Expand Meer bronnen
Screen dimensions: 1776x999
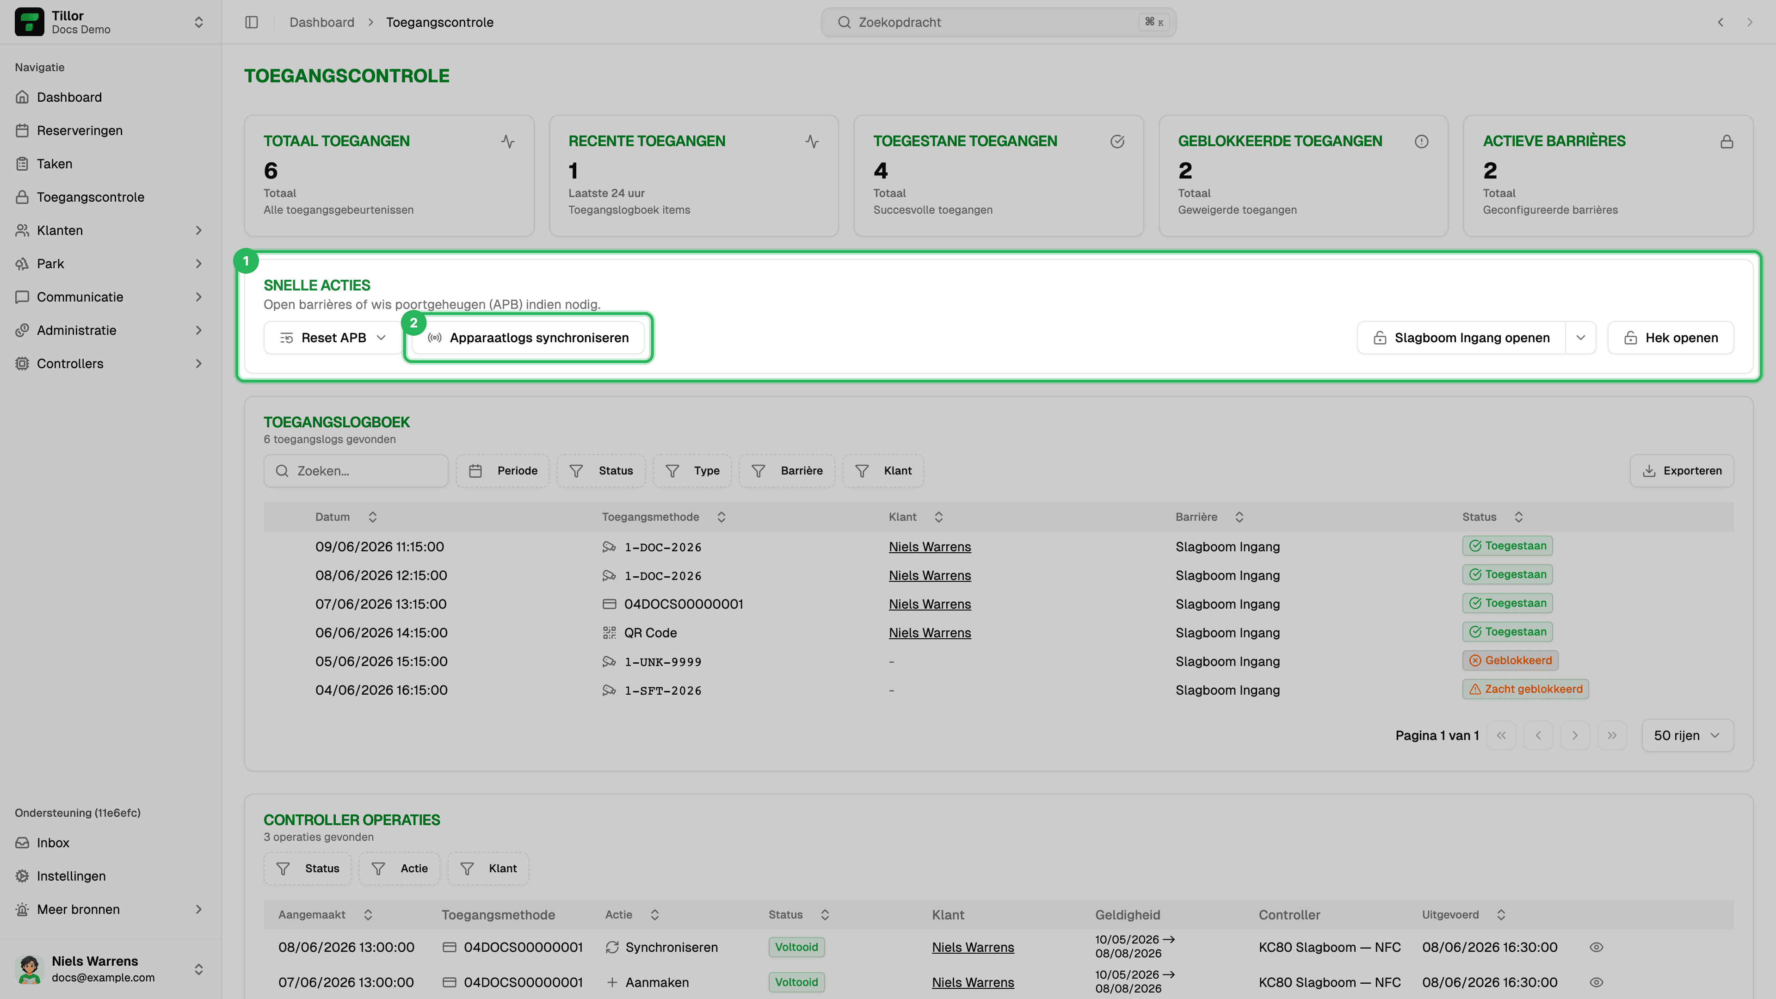111,909
